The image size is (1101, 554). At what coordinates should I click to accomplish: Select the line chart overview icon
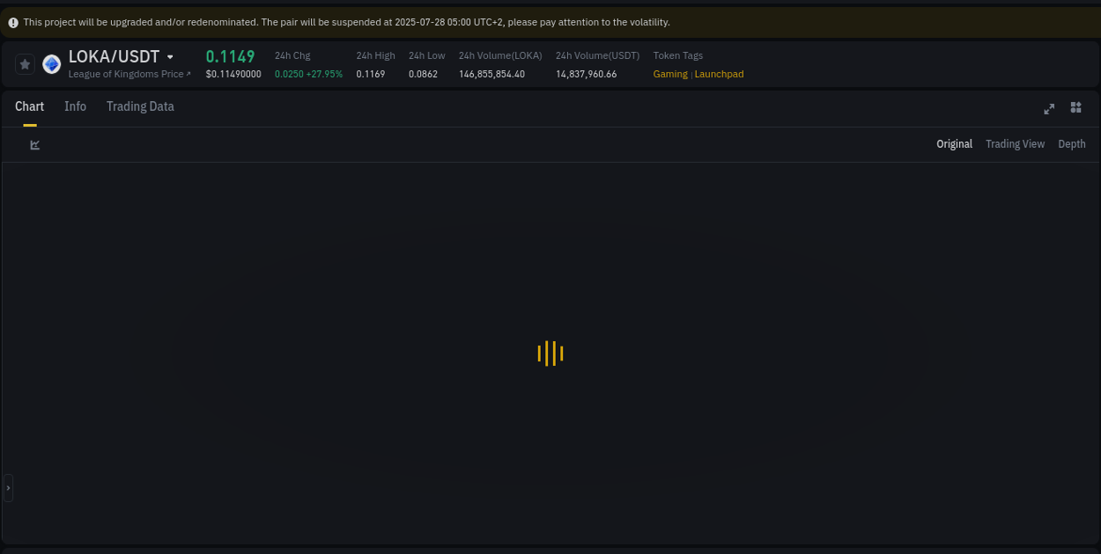[x=34, y=144]
